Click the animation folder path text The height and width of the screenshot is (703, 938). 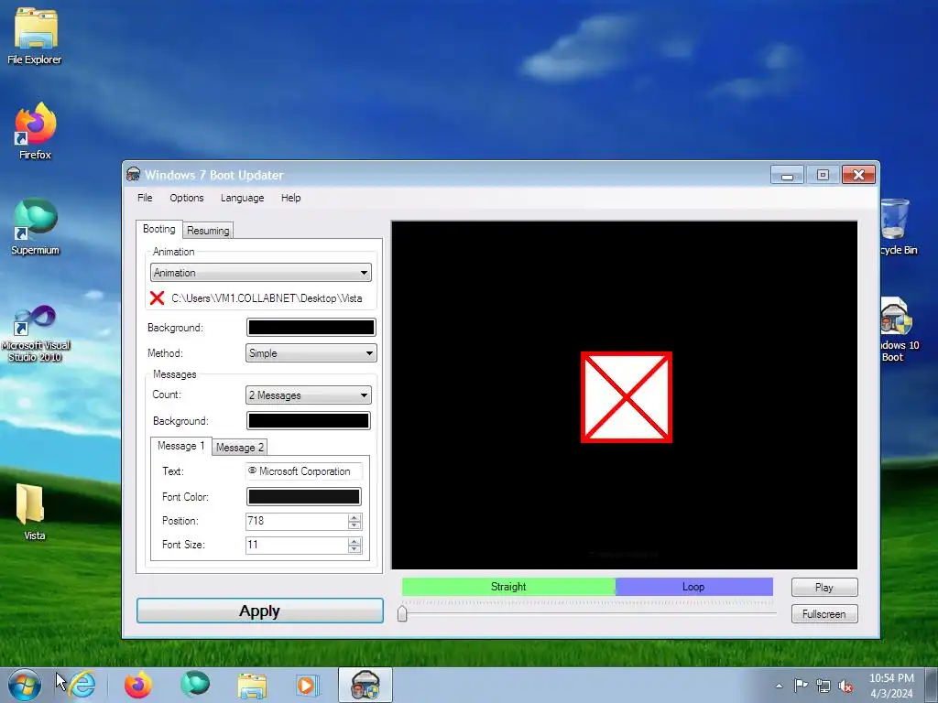click(x=267, y=298)
